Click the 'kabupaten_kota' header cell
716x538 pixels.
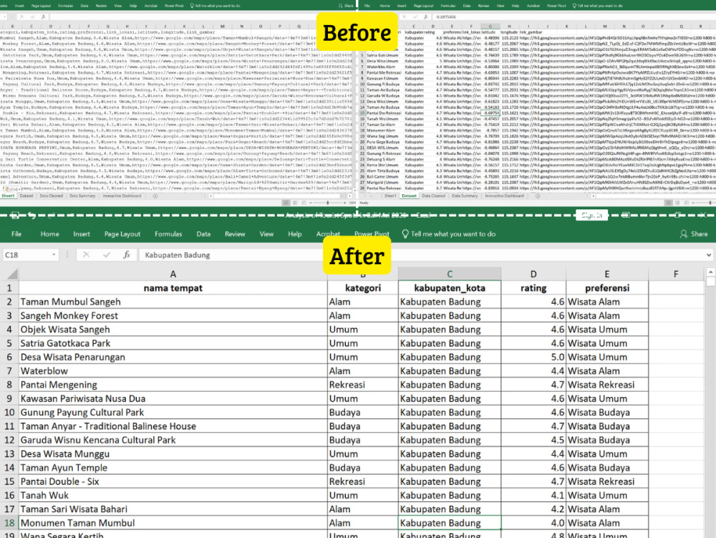pyautogui.click(x=450, y=288)
